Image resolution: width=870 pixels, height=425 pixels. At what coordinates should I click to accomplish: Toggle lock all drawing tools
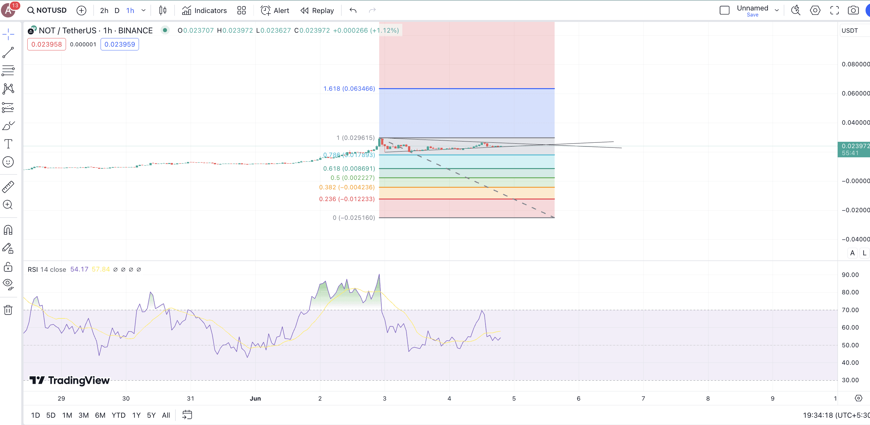click(8, 267)
